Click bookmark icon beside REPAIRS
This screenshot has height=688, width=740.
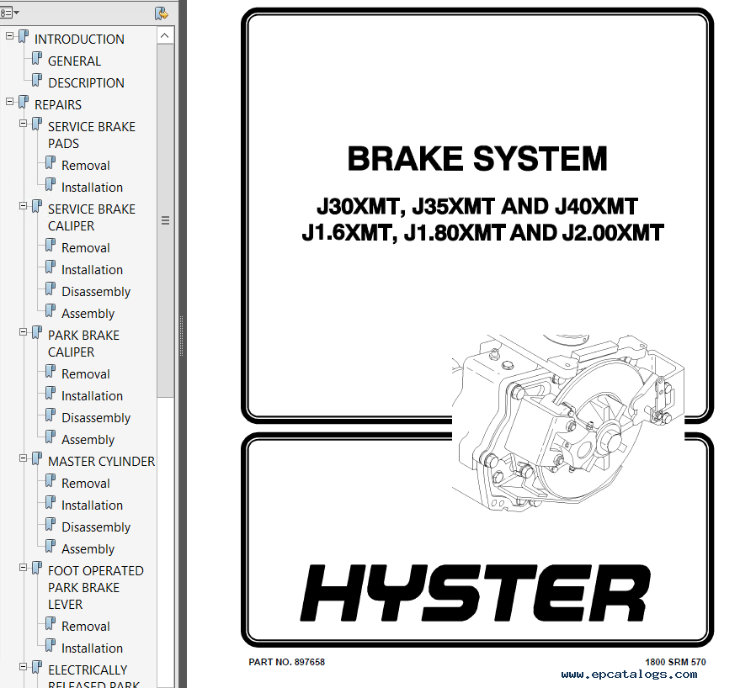point(23,103)
